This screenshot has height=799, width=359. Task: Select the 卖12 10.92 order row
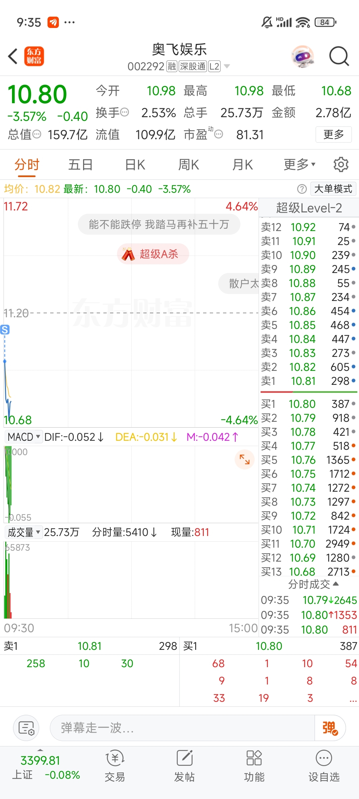point(308,227)
